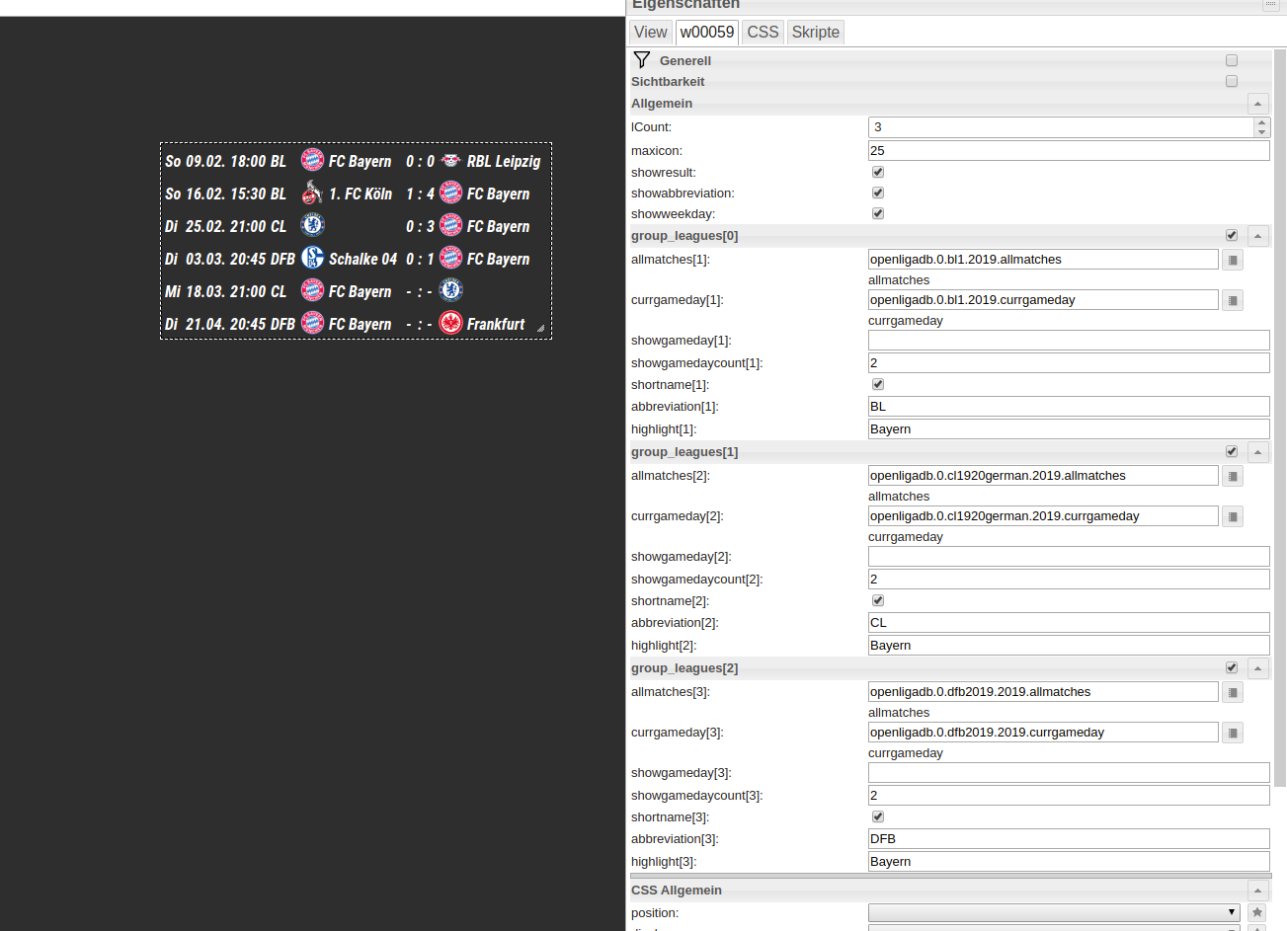This screenshot has height=931, width=1287.
Task: Uncheck the shortname[1] checkbox
Action: pos(878,384)
